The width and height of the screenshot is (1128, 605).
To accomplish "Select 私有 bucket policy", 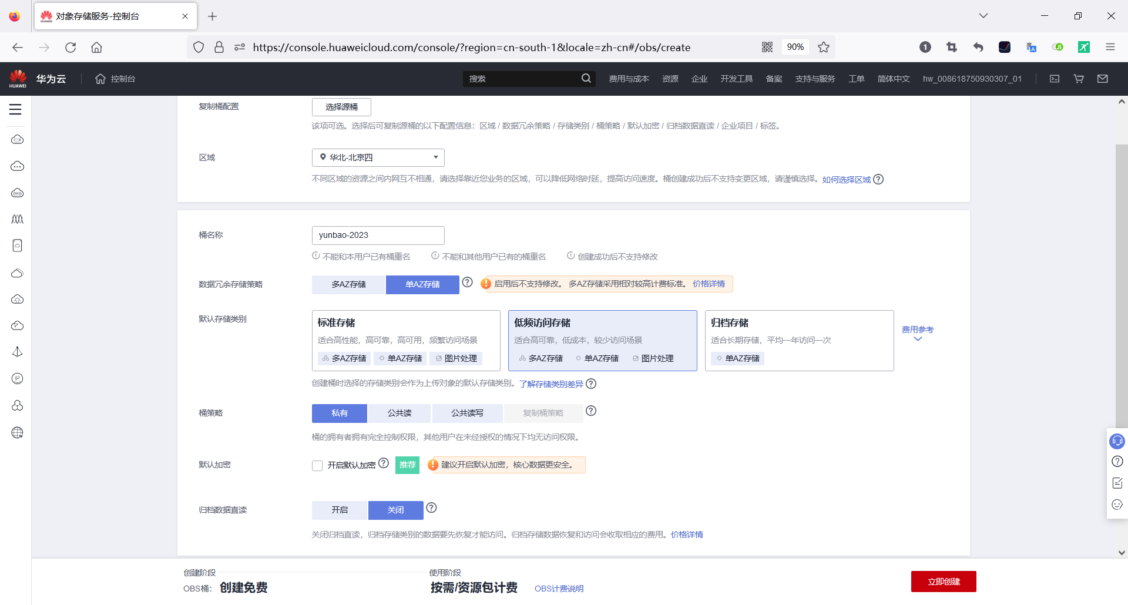I will point(340,413).
